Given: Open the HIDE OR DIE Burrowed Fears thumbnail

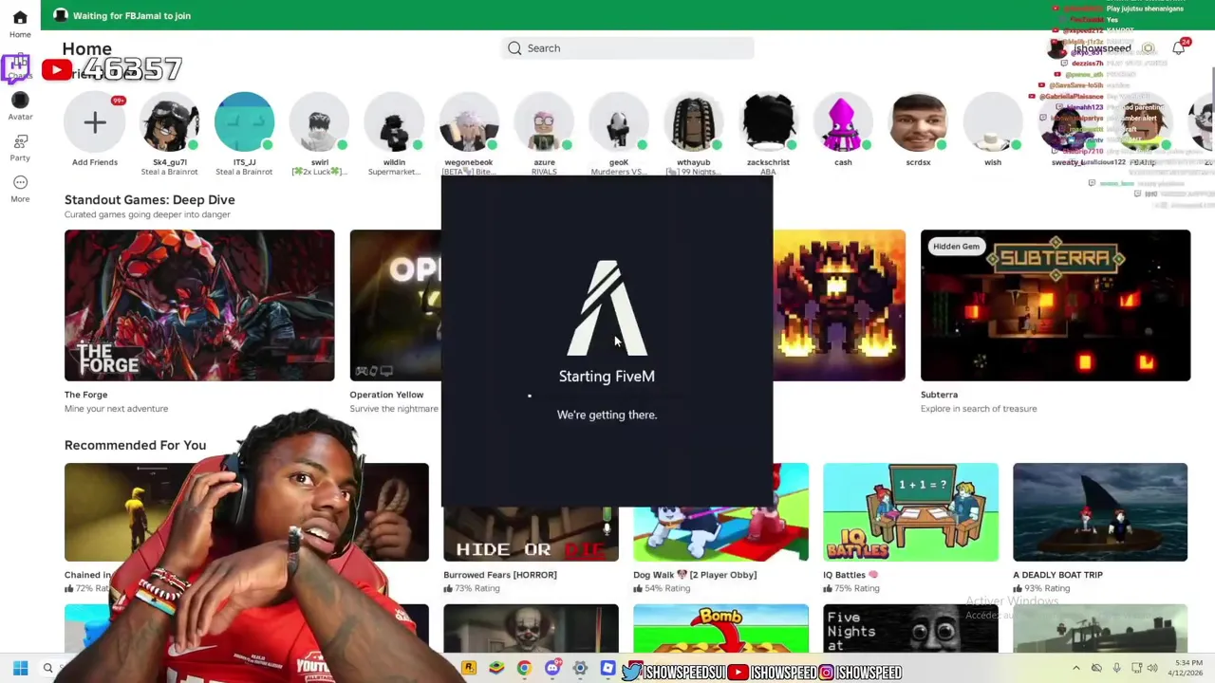Looking at the screenshot, I should click(531, 534).
